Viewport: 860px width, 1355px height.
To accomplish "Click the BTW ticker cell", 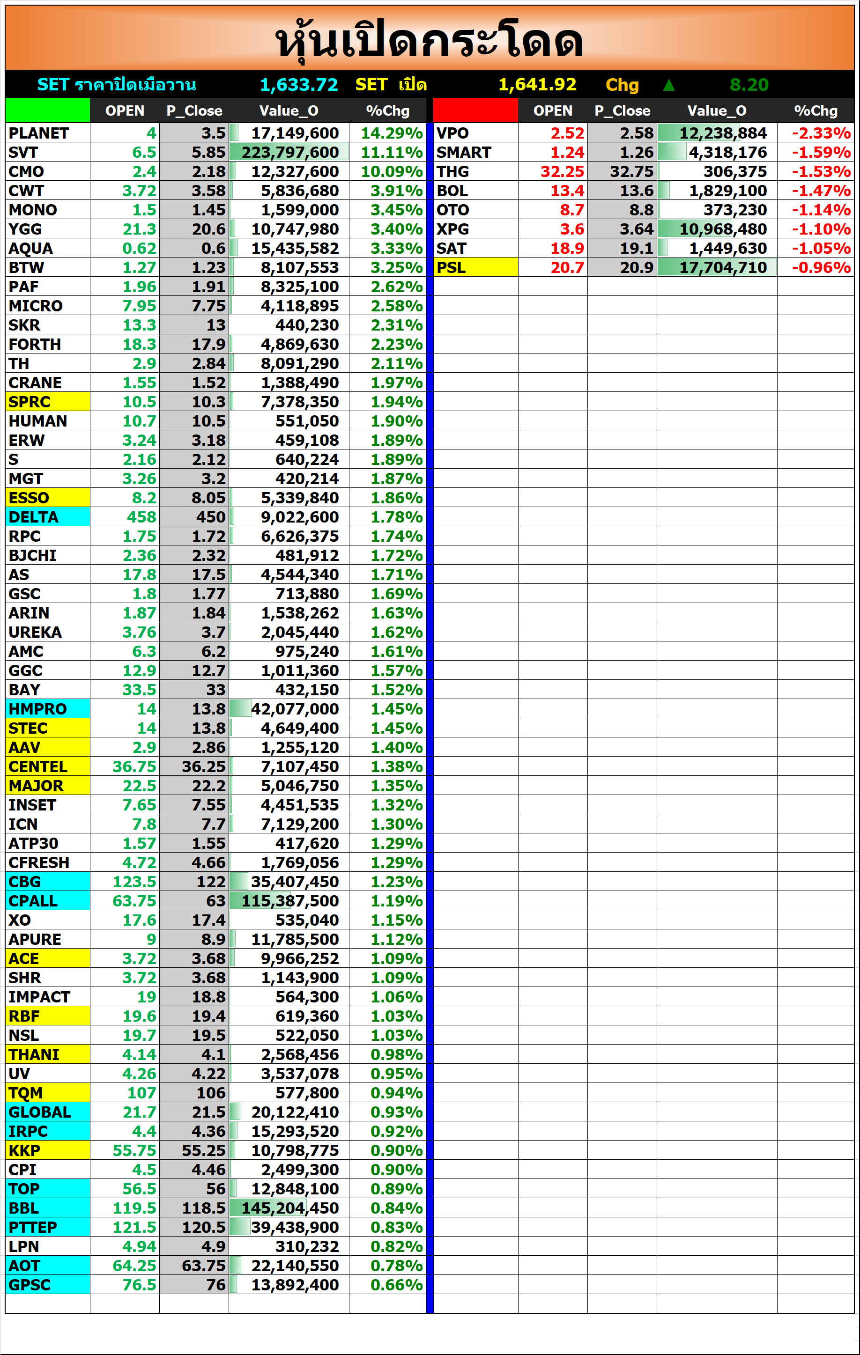I will pos(48,267).
